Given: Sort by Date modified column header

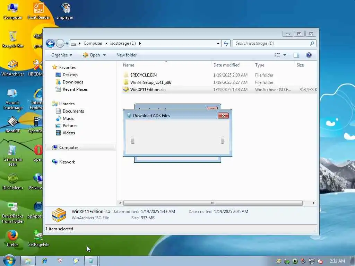Looking at the screenshot, I should click(x=232, y=65).
